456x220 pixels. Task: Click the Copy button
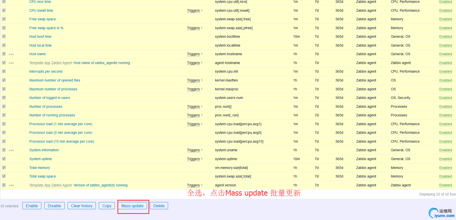click(x=107, y=206)
